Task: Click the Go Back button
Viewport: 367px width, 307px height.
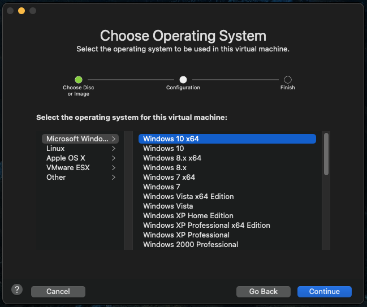Action: pyautogui.click(x=264, y=292)
